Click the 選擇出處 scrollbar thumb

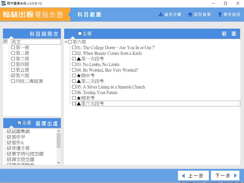[59, 141]
